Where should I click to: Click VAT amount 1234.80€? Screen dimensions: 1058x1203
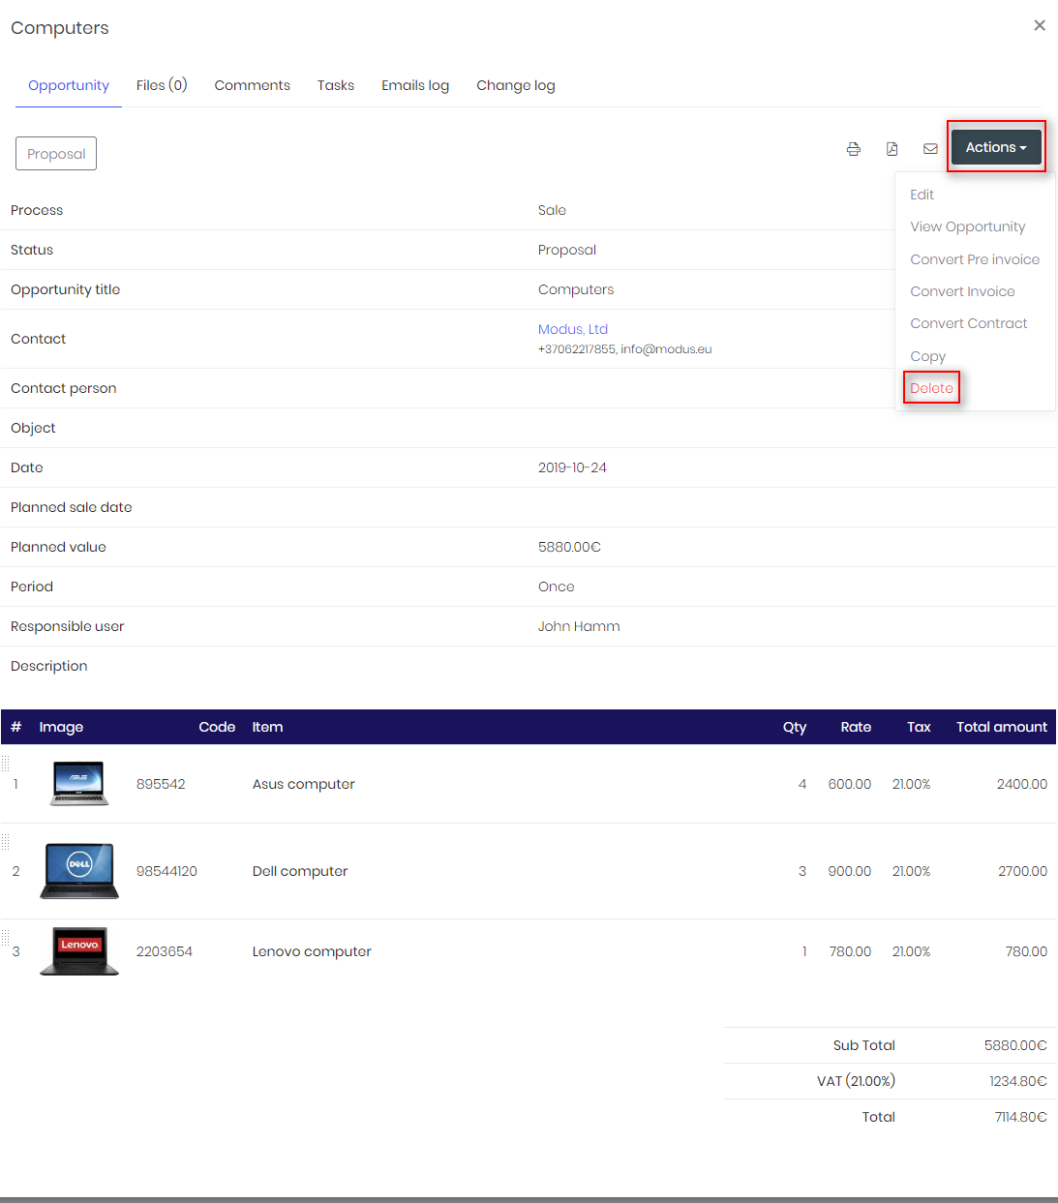pos(1018,1081)
